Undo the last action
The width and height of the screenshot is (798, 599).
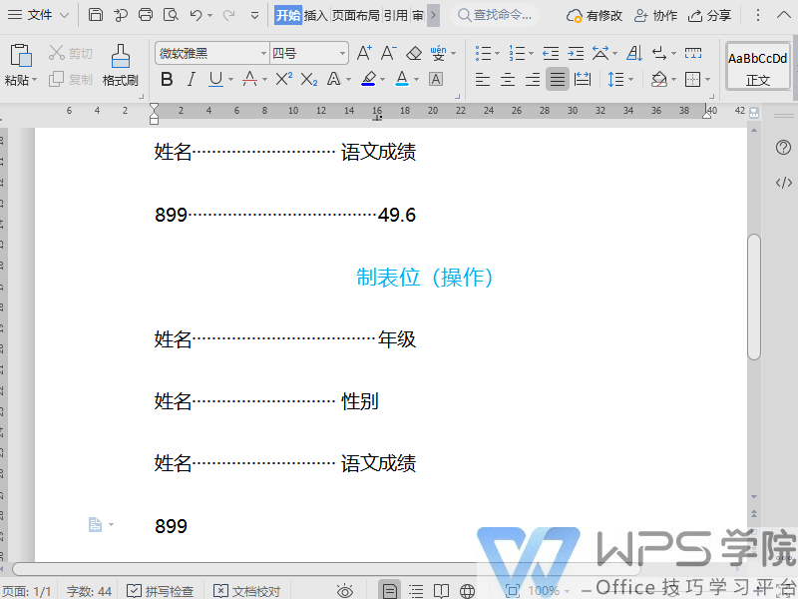pos(196,15)
